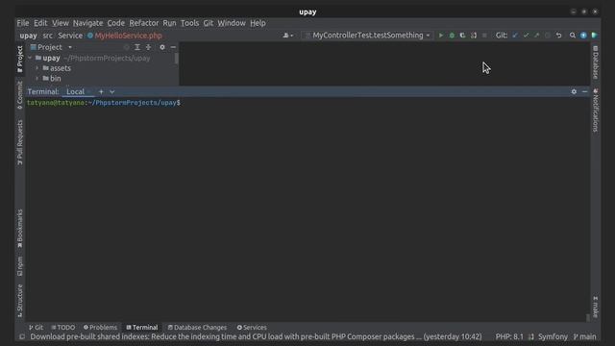Open the JetBrains toolbox icon at toolbar end
The image size is (615, 346).
tap(595, 36)
